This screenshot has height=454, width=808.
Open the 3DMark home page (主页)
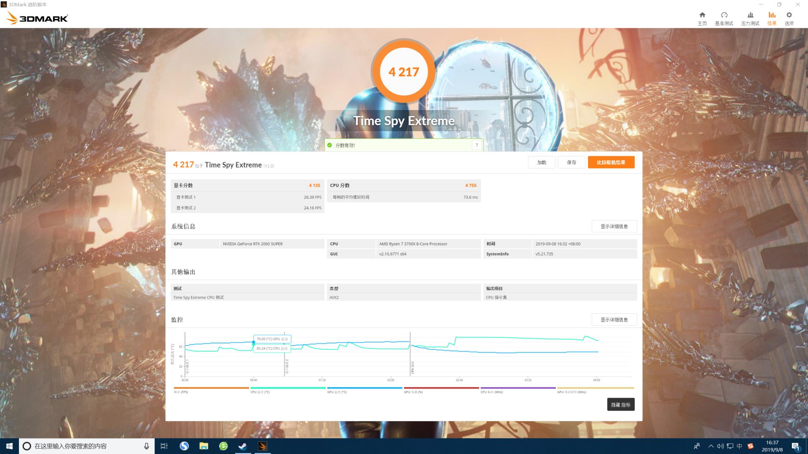tap(702, 18)
